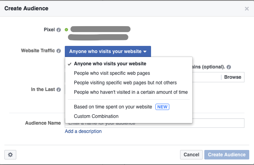Click the Pixel label
Image resolution: width=254 pixels, height=165 pixels.
(49, 30)
